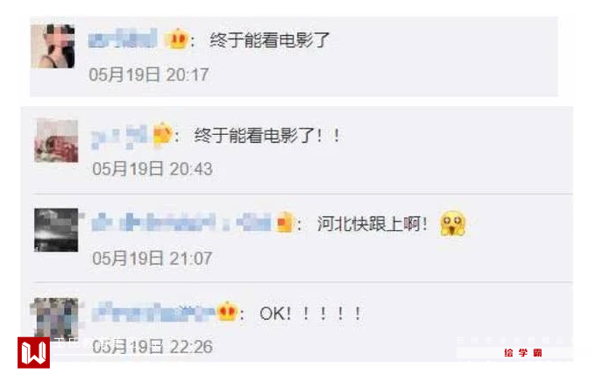Open the blurred username of the second commenter
The width and height of the screenshot is (610, 381).
tap(119, 137)
